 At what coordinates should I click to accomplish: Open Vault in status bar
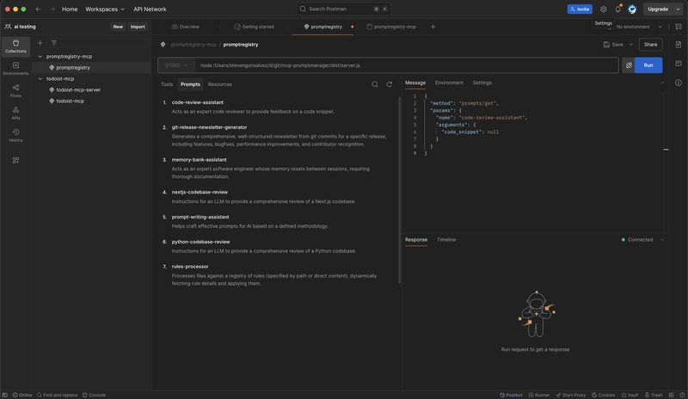pyautogui.click(x=630, y=395)
